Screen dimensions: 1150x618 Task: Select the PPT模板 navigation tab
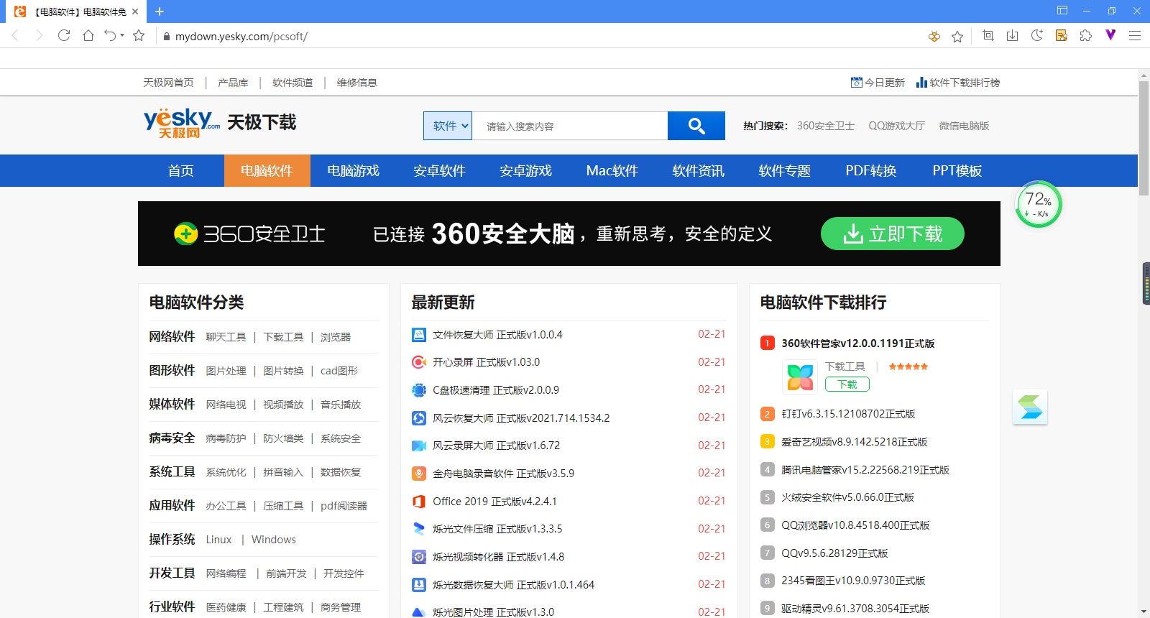(957, 170)
